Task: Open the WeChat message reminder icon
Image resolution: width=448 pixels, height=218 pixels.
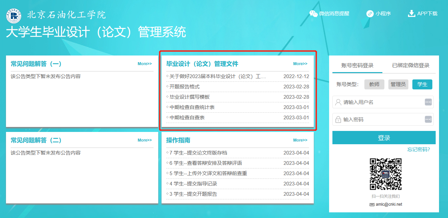Action: tap(313, 14)
